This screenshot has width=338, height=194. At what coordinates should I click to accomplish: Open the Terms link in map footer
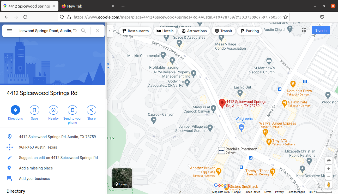click(x=268, y=192)
